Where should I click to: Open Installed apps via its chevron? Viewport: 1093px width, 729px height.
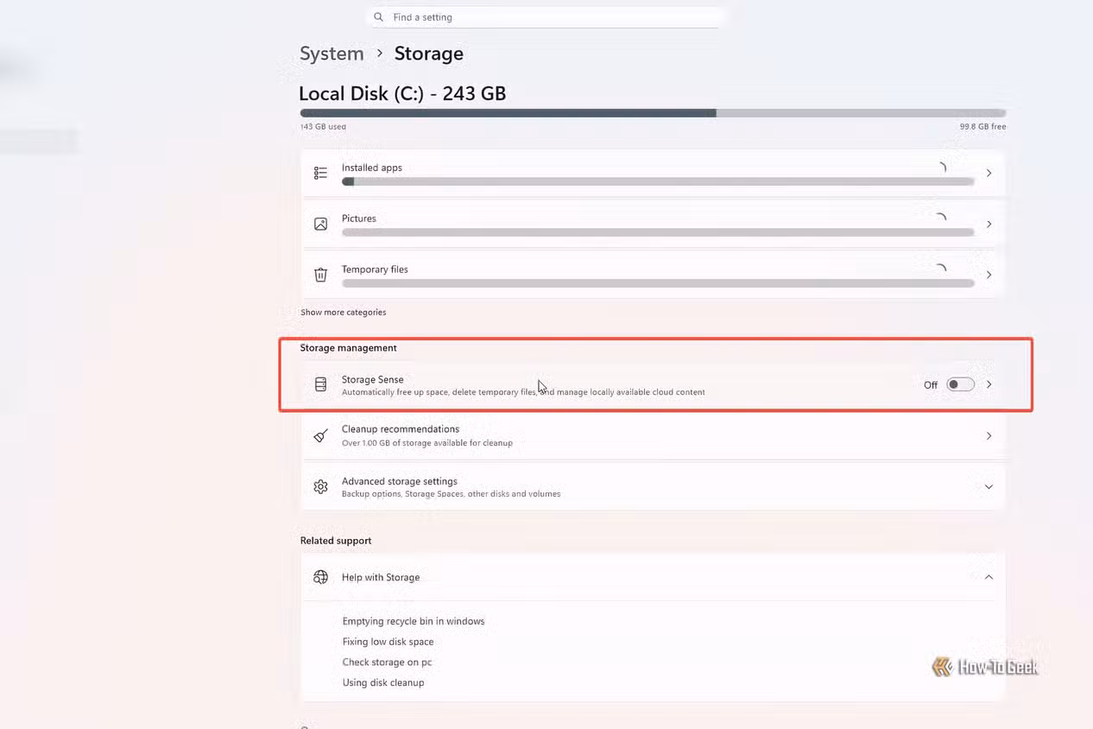989,173
